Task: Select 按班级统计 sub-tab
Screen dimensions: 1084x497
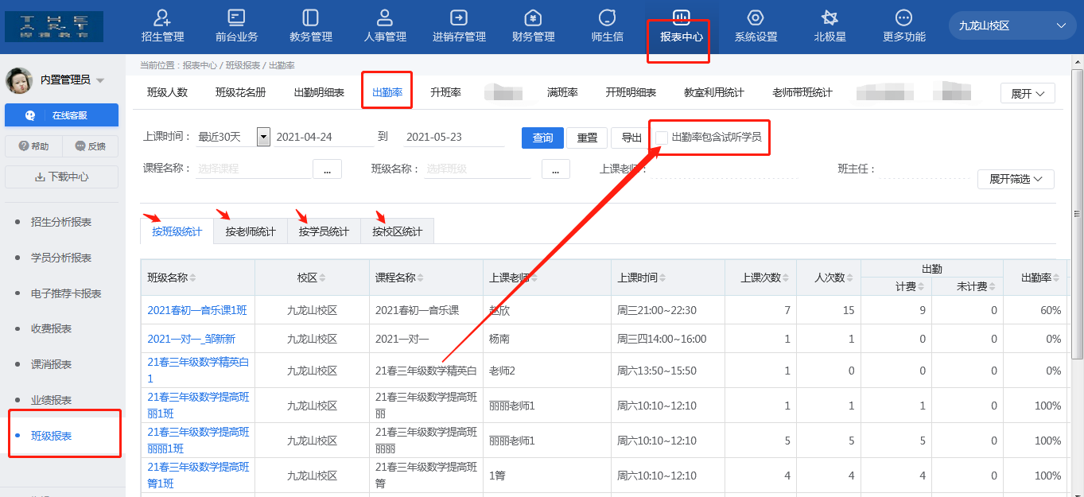Action: 177,231
